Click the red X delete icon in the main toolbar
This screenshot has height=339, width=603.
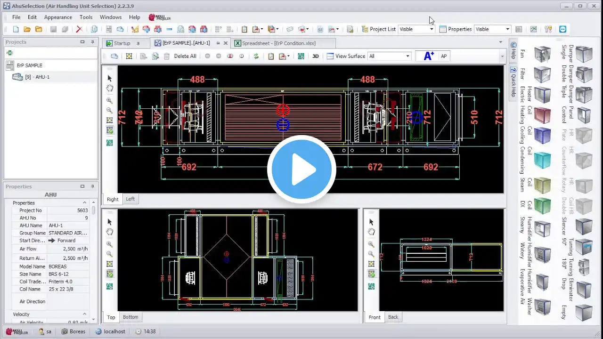click(x=79, y=29)
